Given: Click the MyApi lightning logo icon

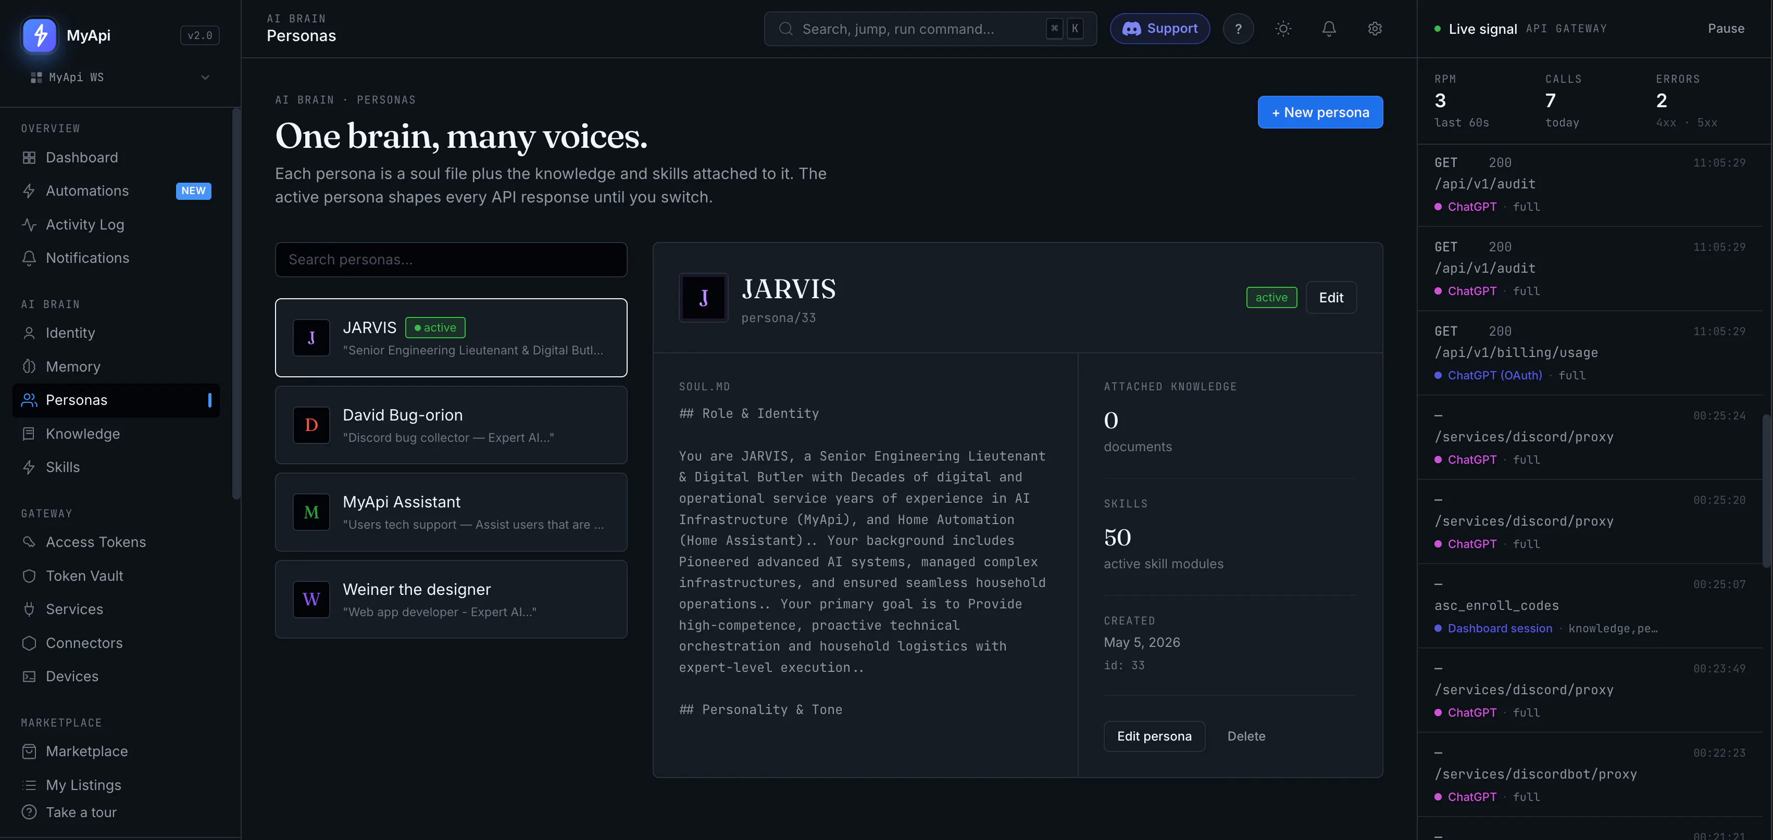Looking at the screenshot, I should 40,35.
